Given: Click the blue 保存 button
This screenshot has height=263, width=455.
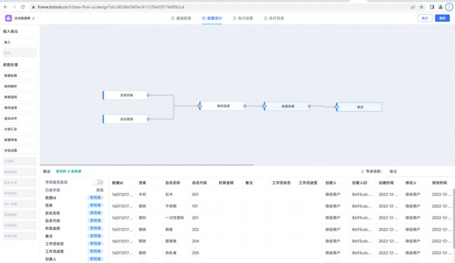Looking at the screenshot, I should point(442,18).
